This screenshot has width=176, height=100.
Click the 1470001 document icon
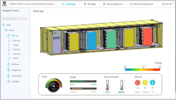click(9, 82)
